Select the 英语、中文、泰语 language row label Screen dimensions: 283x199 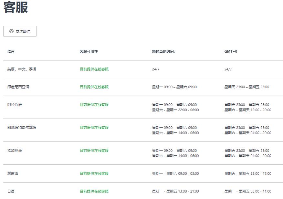point(22,69)
